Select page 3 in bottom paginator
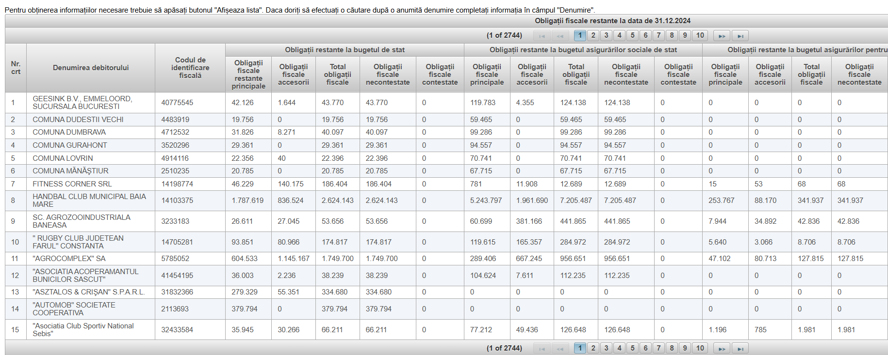Screen dimensions: 888x355 coord(606,348)
